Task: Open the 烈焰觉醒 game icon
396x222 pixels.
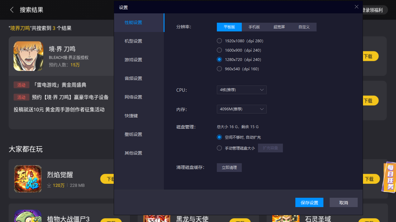Action: 28,179
